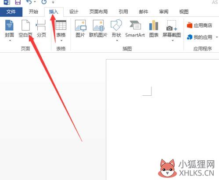Click the My Apps (我的应用) button
Viewport: 219px width, 180px height.
click(x=200, y=37)
